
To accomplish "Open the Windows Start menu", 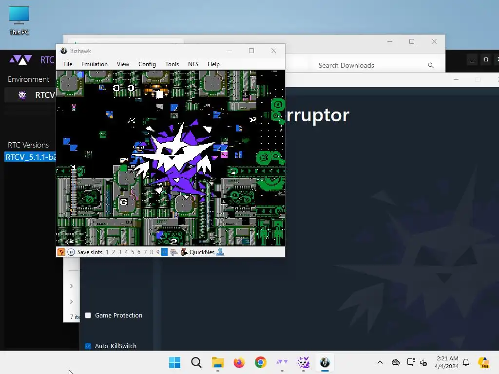I will [x=175, y=362].
